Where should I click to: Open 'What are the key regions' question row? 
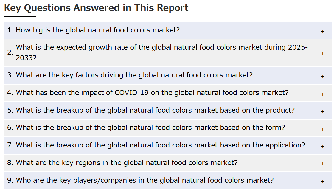tap(168, 163)
